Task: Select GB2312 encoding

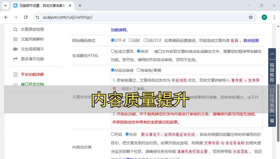Action: (x=145, y=40)
